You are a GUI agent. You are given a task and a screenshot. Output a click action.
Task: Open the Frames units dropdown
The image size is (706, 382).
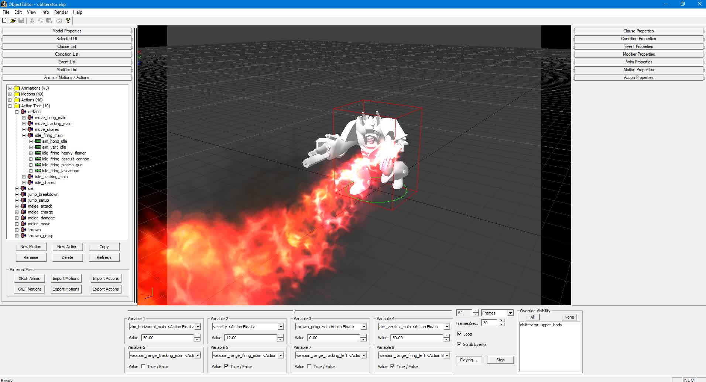[510, 313]
